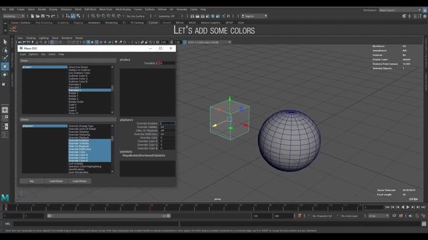Toggle playback loop mode icon
The image size is (428, 240).
[x=395, y=216]
